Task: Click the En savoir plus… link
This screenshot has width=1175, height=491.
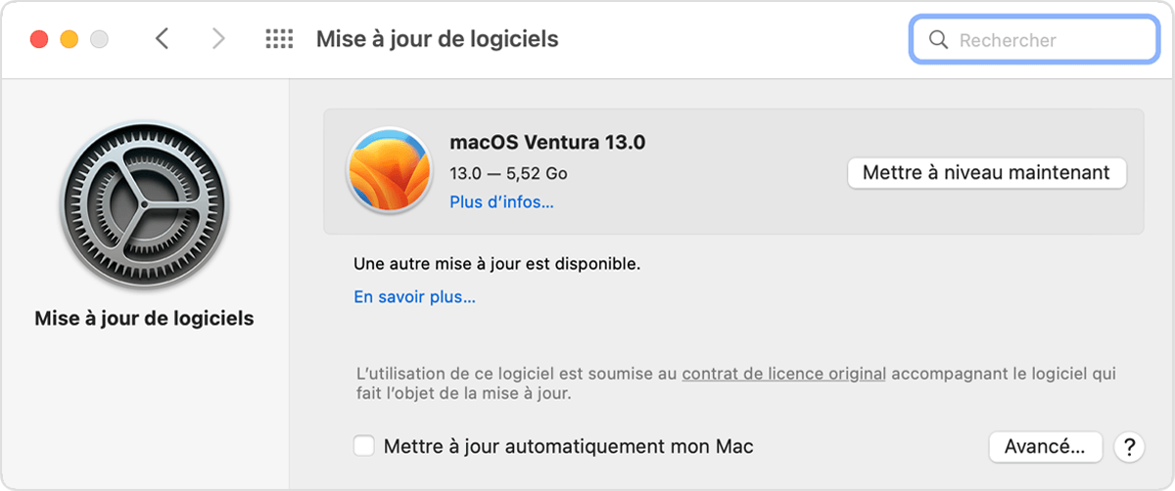Action: (x=414, y=296)
